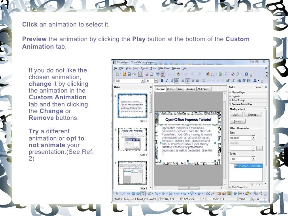Click the Stars shapes icon

click(199, 193)
